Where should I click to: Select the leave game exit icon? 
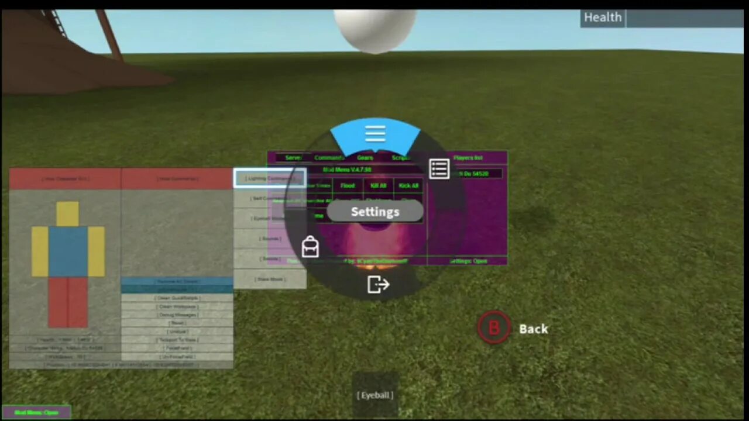pos(379,284)
